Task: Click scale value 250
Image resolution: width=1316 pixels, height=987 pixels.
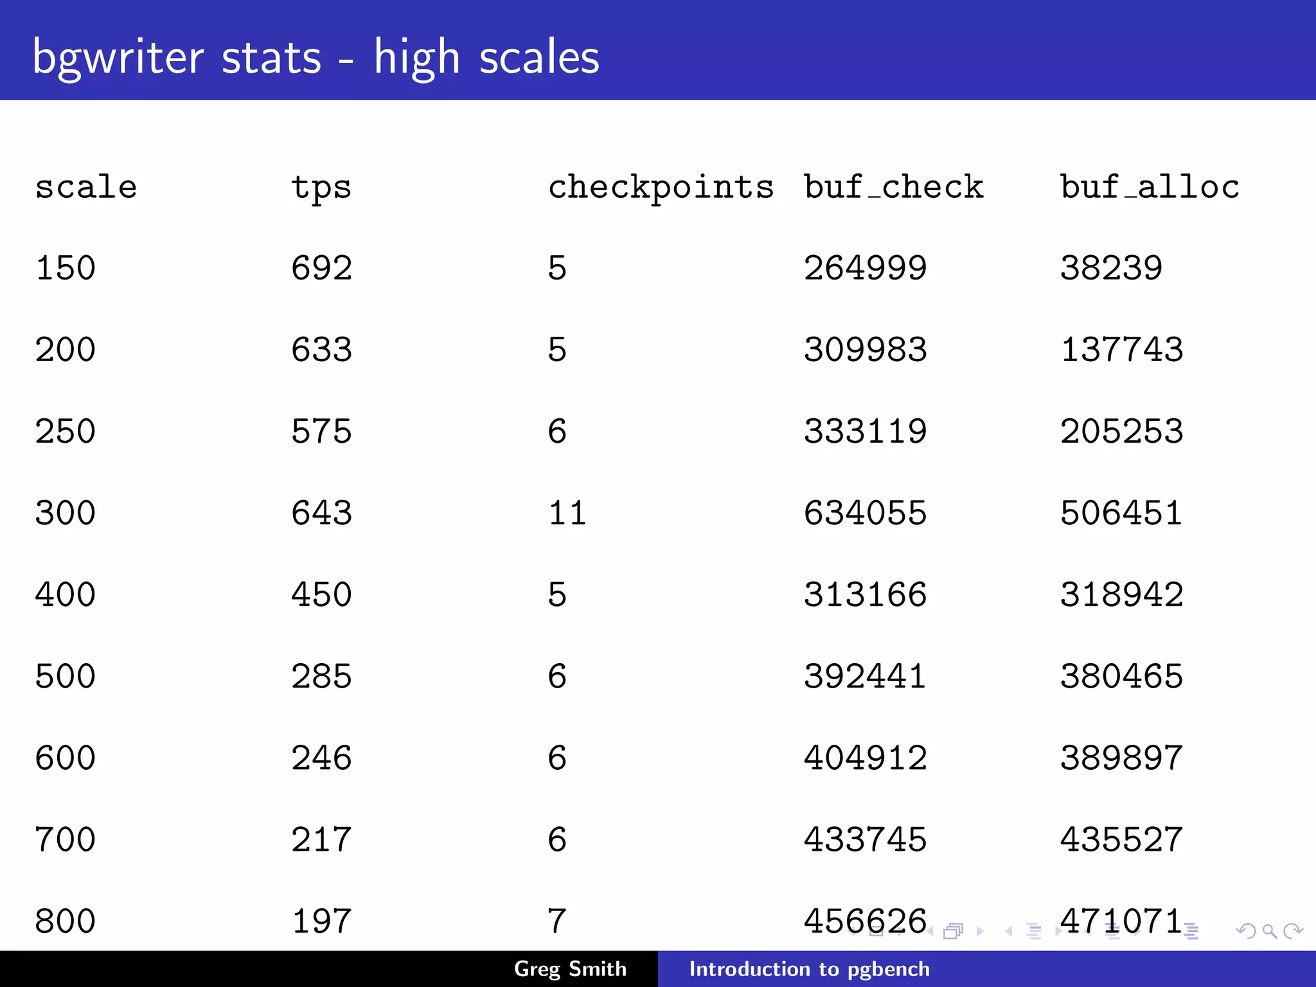Action: pos(66,431)
